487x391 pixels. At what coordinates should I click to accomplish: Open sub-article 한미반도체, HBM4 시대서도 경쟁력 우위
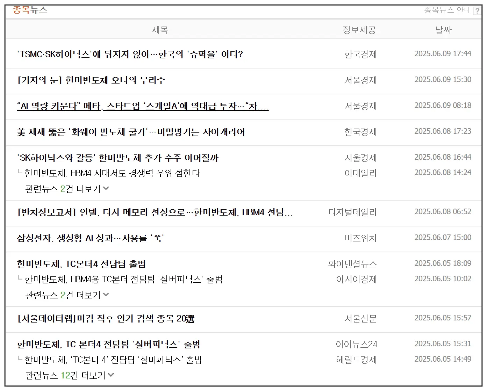point(112,173)
